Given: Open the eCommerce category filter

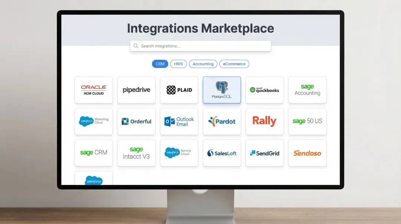Looking at the screenshot, I should tap(234, 64).
